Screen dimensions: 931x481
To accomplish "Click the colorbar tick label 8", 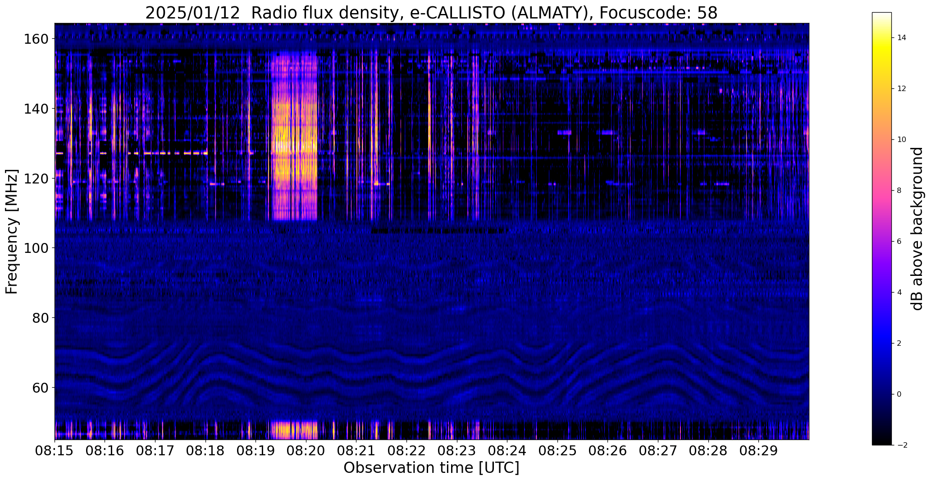I will point(899,191).
